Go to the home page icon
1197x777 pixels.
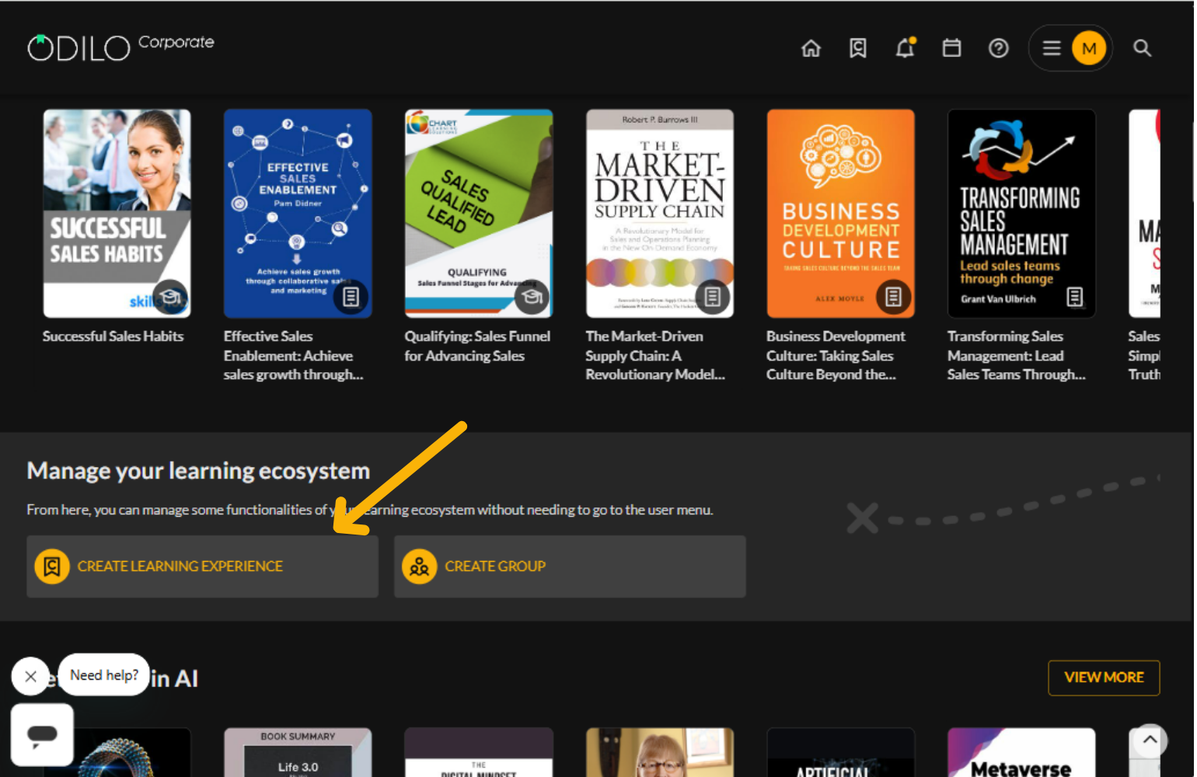coord(811,48)
